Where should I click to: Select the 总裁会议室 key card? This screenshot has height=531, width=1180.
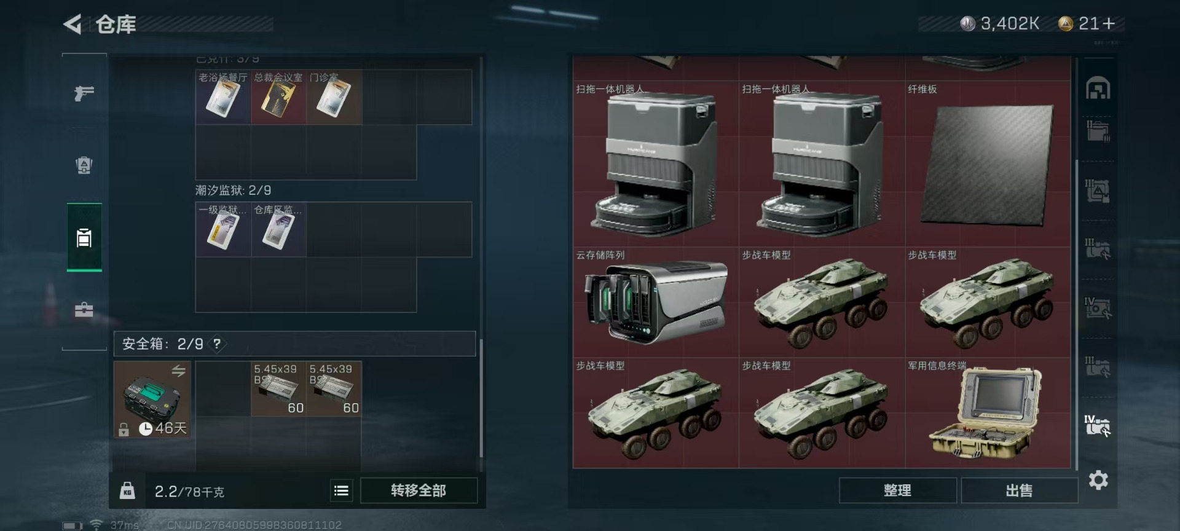tap(278, 97)
